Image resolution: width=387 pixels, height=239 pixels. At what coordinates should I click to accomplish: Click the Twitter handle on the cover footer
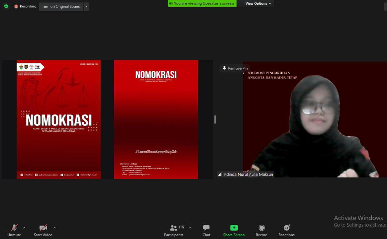tap(67, 175)
